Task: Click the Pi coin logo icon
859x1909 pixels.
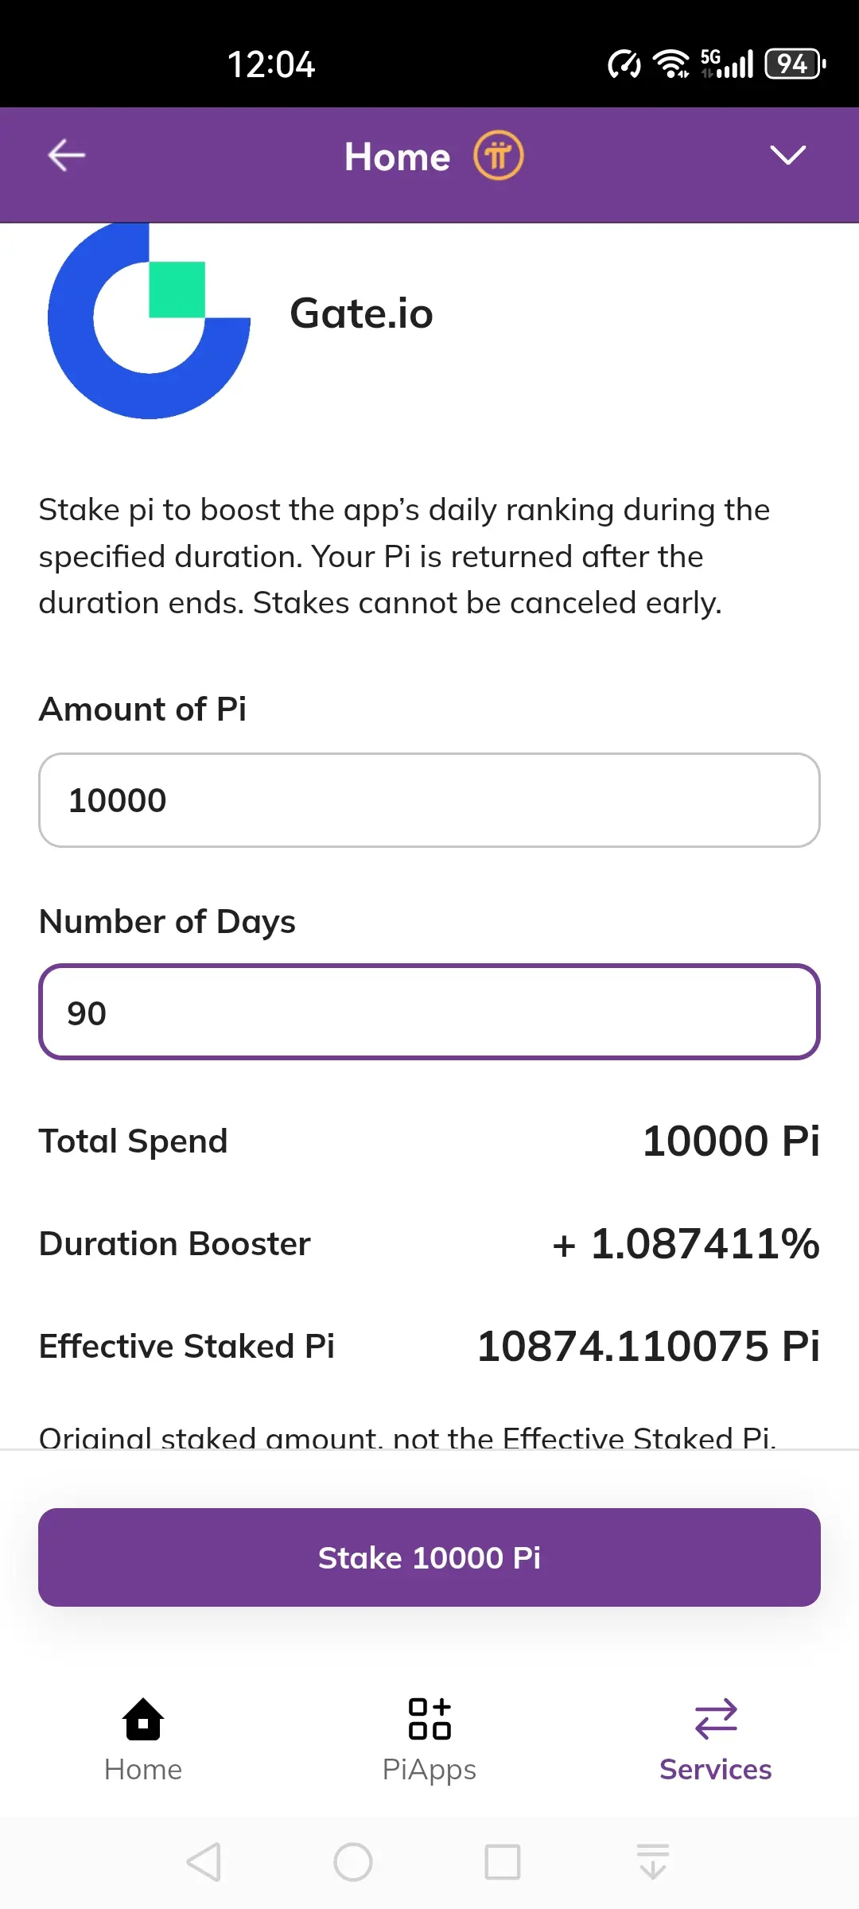Action: pyautogui.click(x=499, y=155)
